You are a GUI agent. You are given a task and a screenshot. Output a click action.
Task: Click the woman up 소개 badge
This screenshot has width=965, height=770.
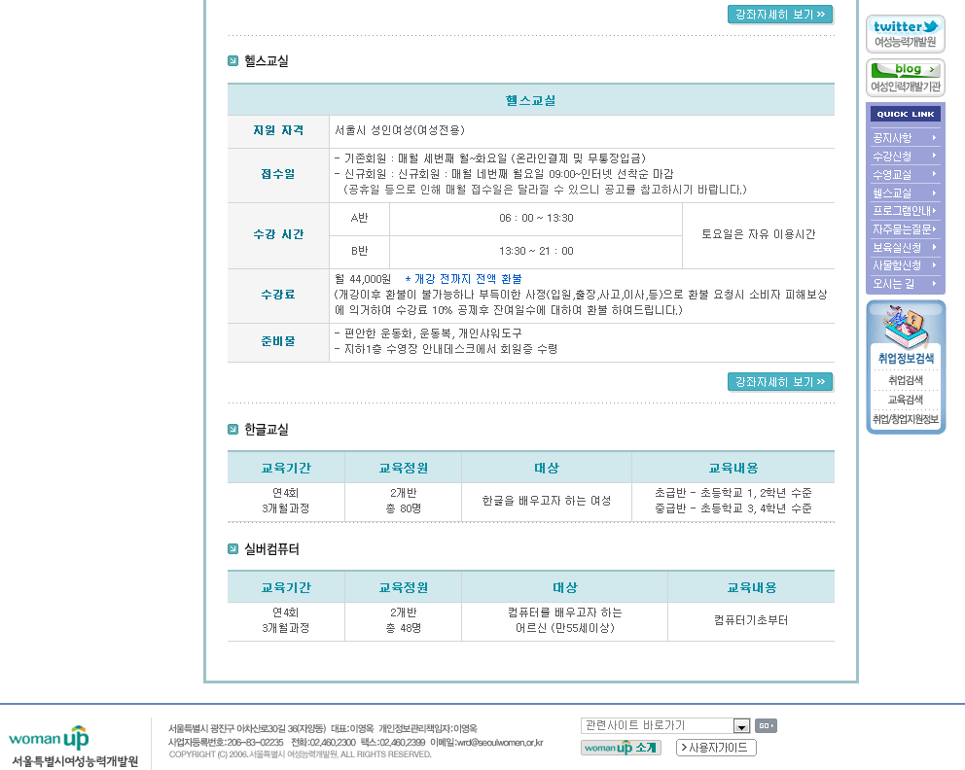(x=621, y=748)
